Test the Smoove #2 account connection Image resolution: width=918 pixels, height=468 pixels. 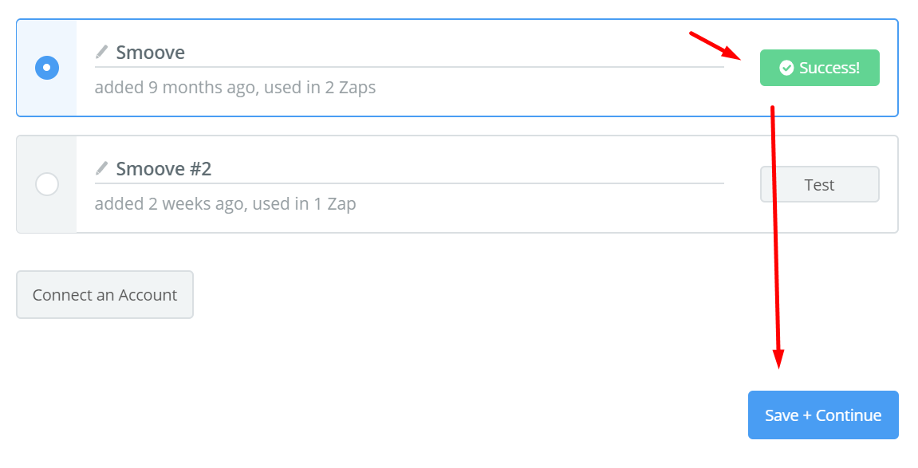coord(820,184)
